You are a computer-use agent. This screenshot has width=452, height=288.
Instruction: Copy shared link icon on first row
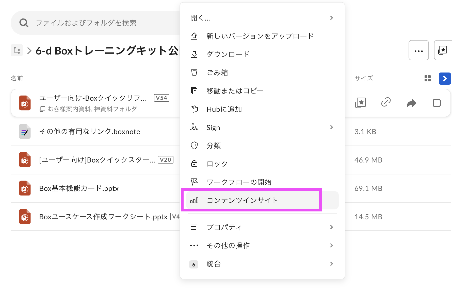pyautogui.click(x=386, y=102)
